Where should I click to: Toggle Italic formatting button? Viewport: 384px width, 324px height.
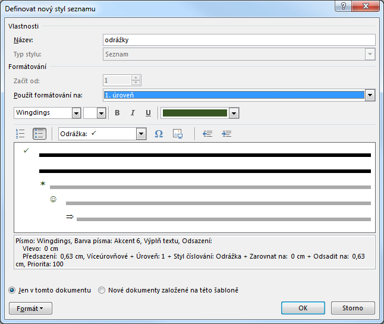(x=133, y=113)
